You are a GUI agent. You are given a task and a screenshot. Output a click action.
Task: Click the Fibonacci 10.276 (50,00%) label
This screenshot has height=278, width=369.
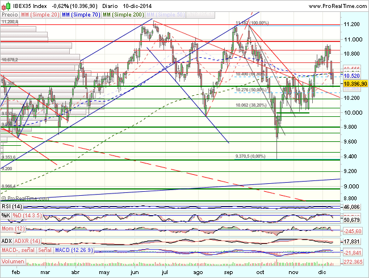[x=251, y=90]
